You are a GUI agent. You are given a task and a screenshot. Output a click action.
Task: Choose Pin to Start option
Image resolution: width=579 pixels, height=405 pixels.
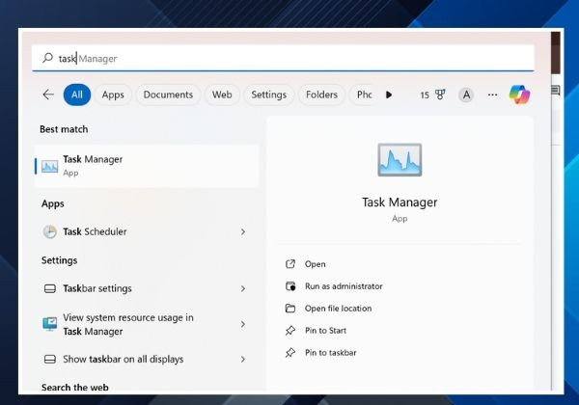[x=325, y=331]
